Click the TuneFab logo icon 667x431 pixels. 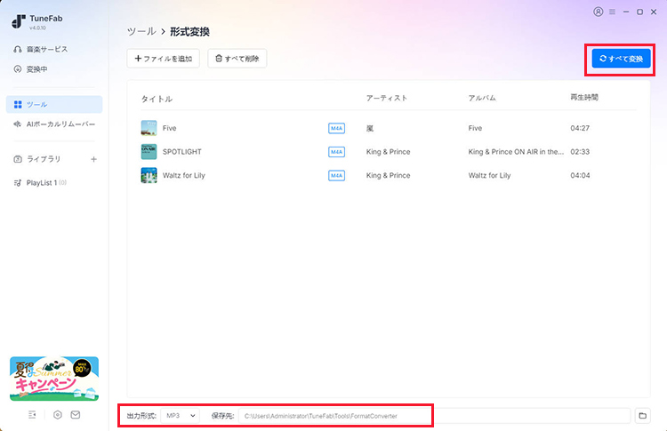[x=19, y=21]
